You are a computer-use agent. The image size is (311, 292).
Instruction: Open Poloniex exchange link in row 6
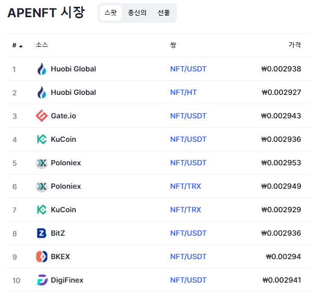pos(66,186)
